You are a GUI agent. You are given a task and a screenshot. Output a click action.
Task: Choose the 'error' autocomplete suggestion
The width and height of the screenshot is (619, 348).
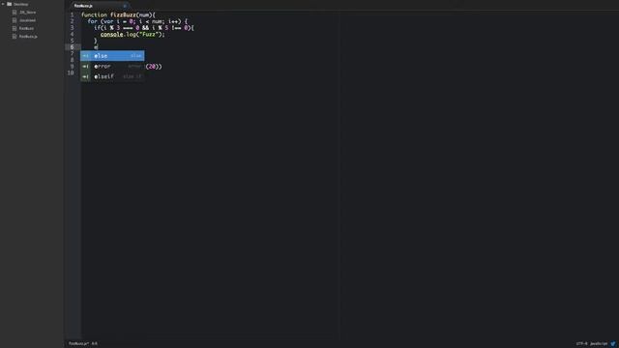click(112, 67)
